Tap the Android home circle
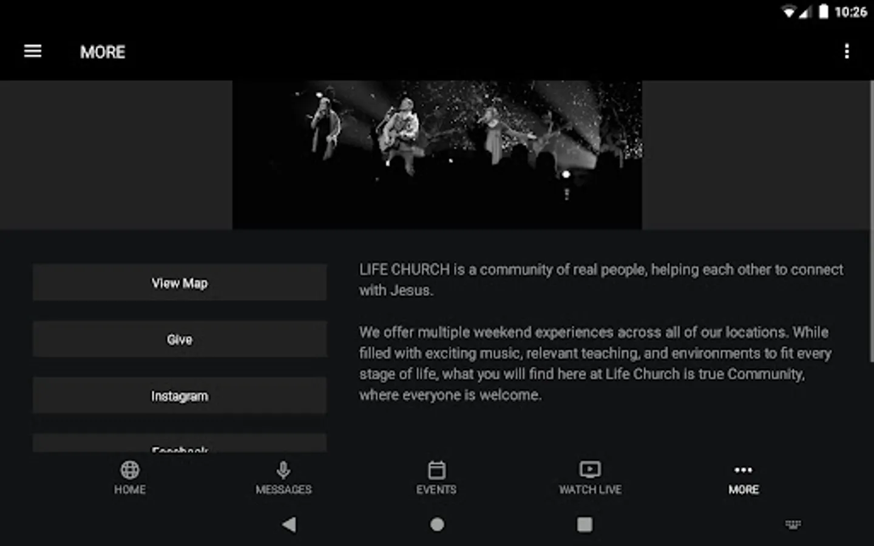The image size is (874, 546). tap(437, 524)
